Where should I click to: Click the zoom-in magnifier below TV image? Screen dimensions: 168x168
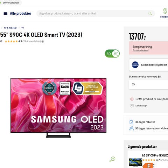(x=112, y=159)
